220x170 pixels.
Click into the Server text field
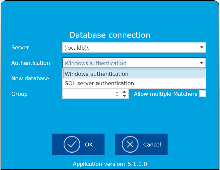[x=129, y=47]
